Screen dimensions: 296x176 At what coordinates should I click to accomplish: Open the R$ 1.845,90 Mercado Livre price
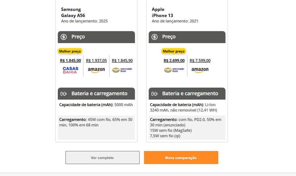click(122, 60)
